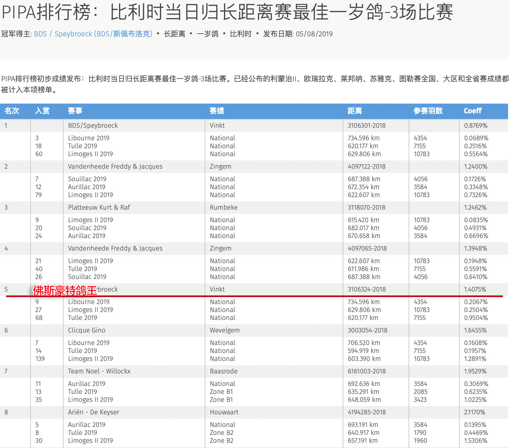Select ring number 3118070-2018

pyautogui.click(x=366, y=207)
